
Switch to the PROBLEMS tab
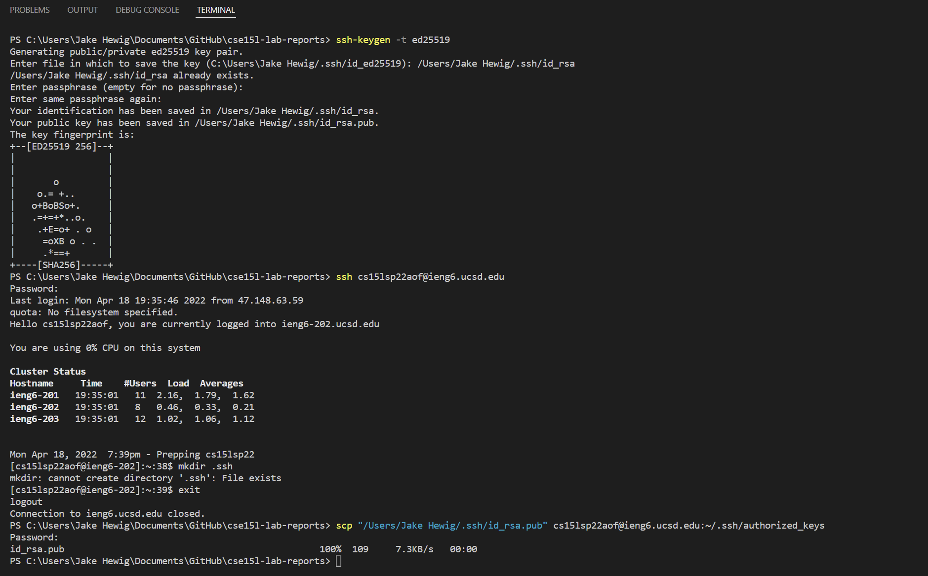point(30,10)
